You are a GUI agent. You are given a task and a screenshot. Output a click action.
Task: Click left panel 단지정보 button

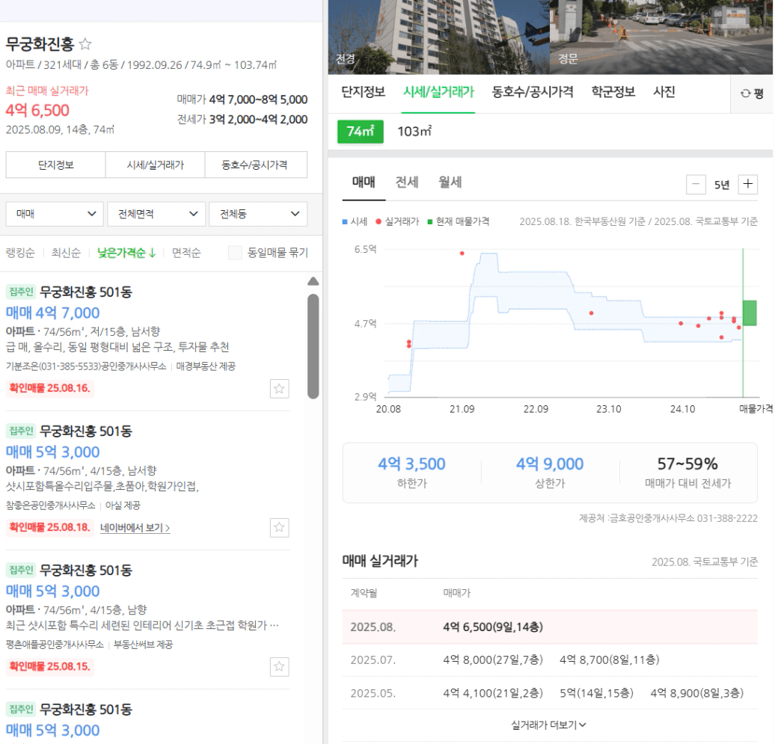pos(56,165)
